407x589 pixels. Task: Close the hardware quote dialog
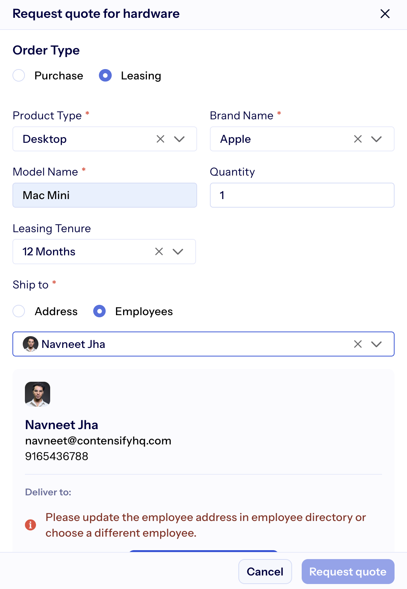tap(385, 14)
